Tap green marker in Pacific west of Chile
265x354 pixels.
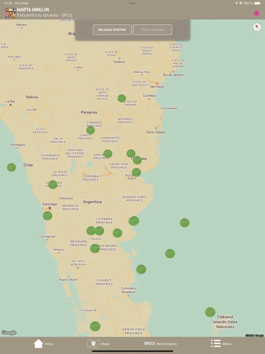[x=11, y=167]
